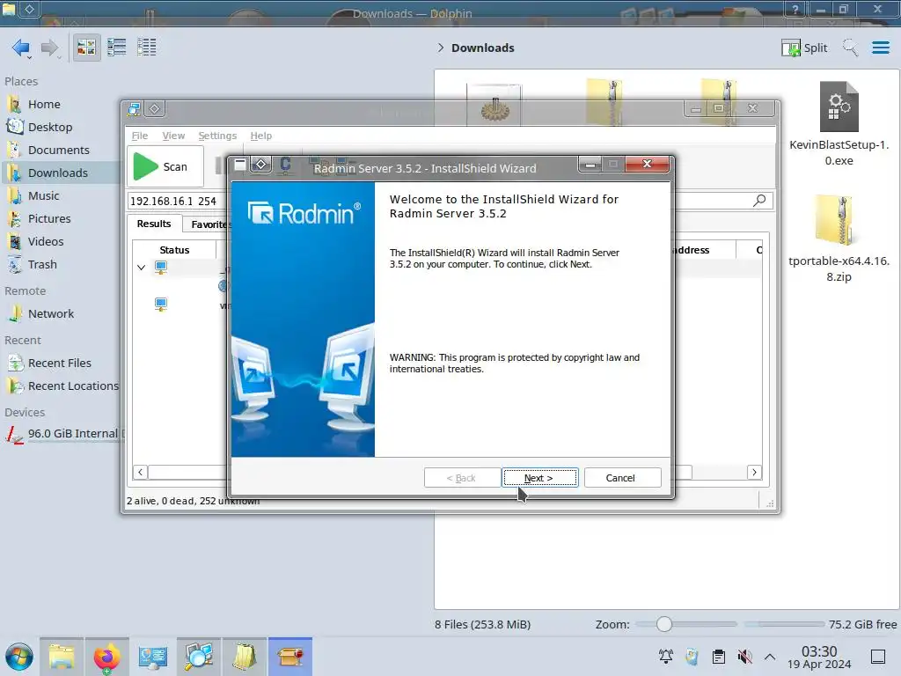Select the second computer icon in scanner results
Viewport: 901px width, 676px height.
click(161, 305)
